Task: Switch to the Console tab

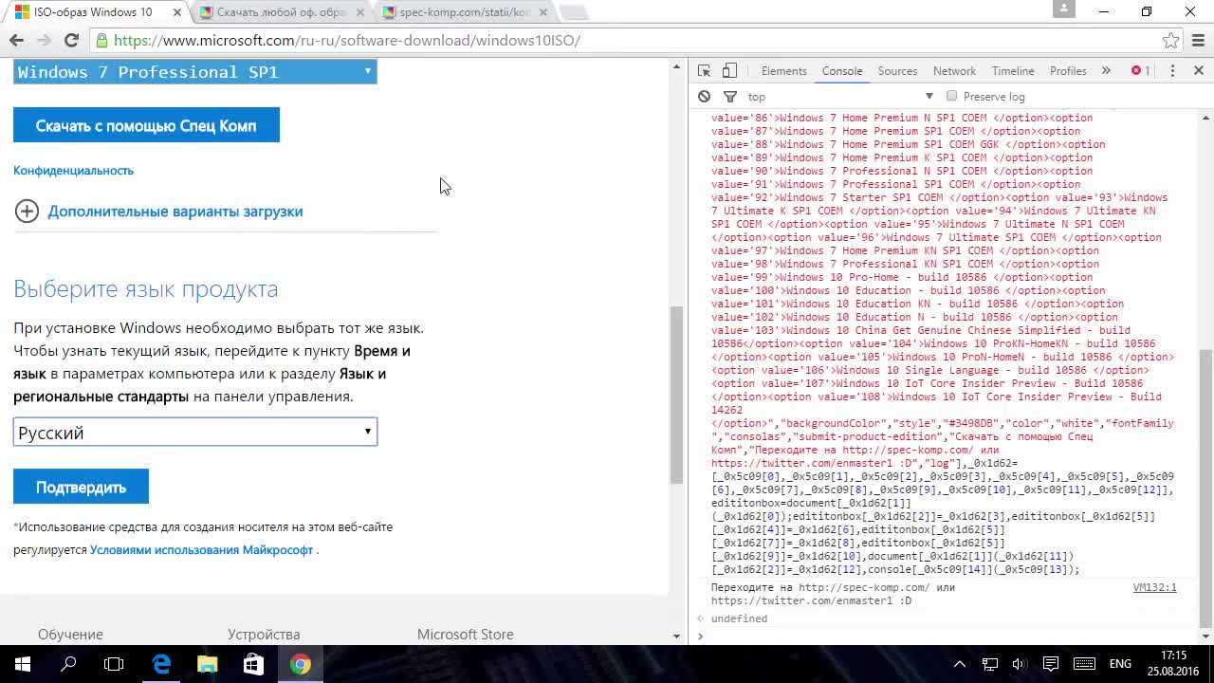Action: pyautogui.click(x=842, y=71)
